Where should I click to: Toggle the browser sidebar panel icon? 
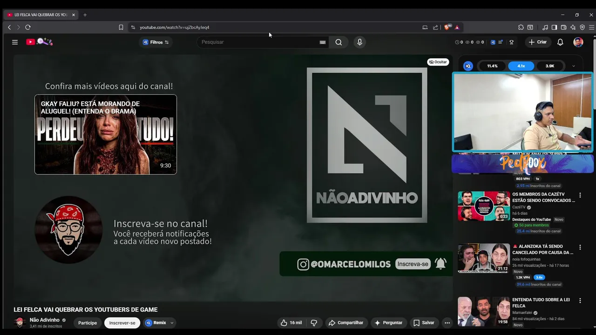pos(554,27)
